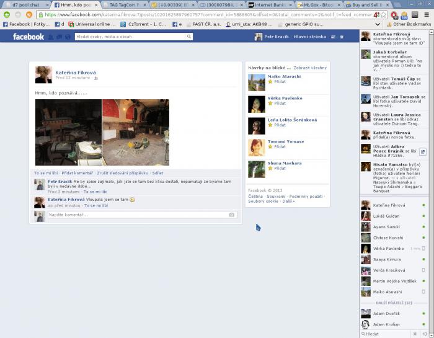Viewport: 434px width, 338px height.
Task: Click Zrušit sledování příspěvku link
Action: [x=123, y=173]
